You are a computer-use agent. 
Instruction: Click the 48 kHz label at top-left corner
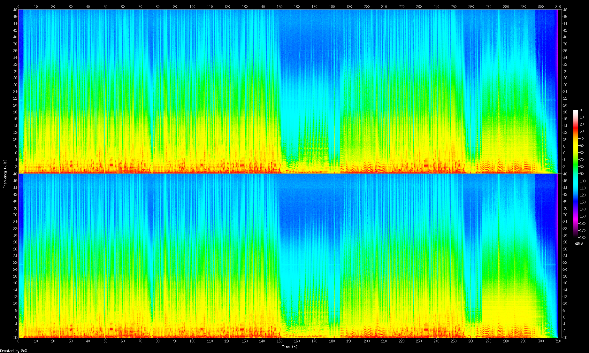point(15,10)
